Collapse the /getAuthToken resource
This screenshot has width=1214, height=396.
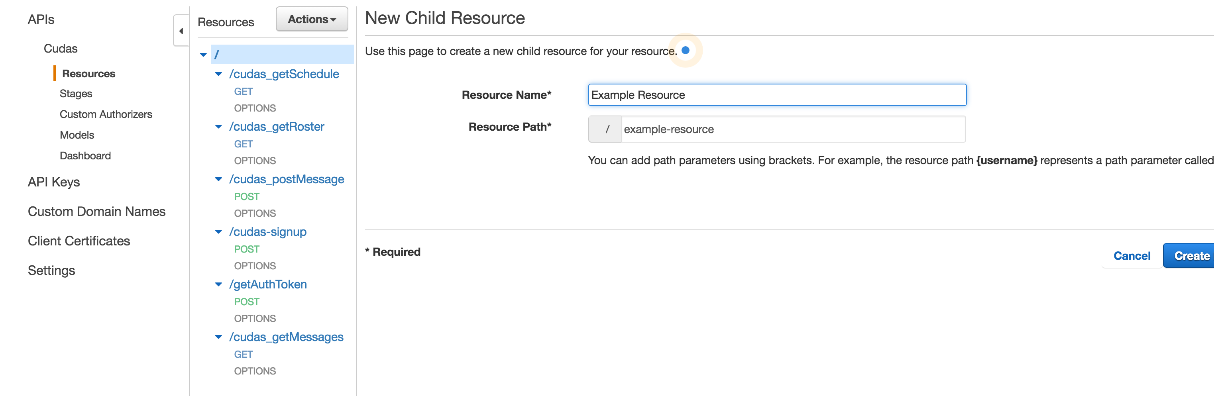(x=218, y=284)
